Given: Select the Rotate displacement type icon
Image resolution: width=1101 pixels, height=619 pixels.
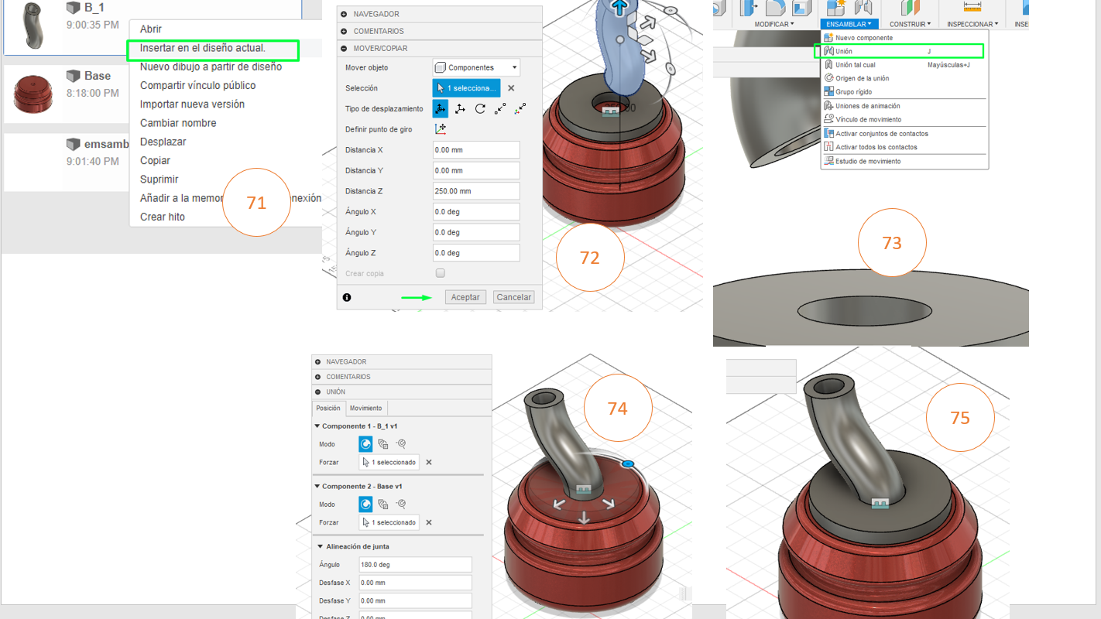Looking at the screenshot, I should click(480, 109).
